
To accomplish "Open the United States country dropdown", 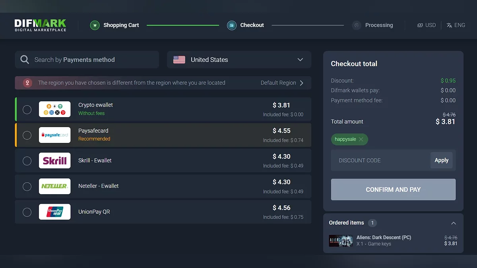I will [x=239, y=60].
